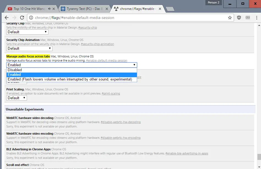Click the Print Scaling title
The width and height of the screenshot is (261, 169).
click(x=15, y=89)
